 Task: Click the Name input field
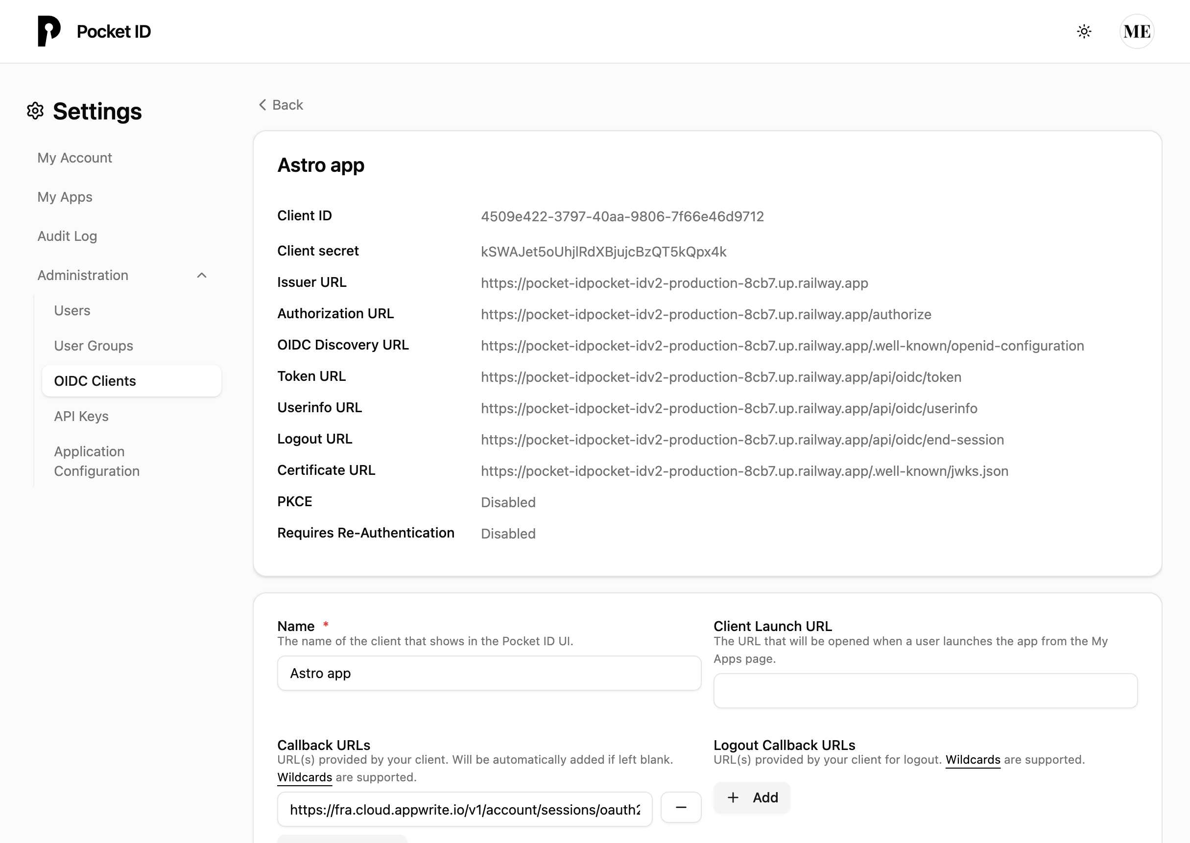489,673
